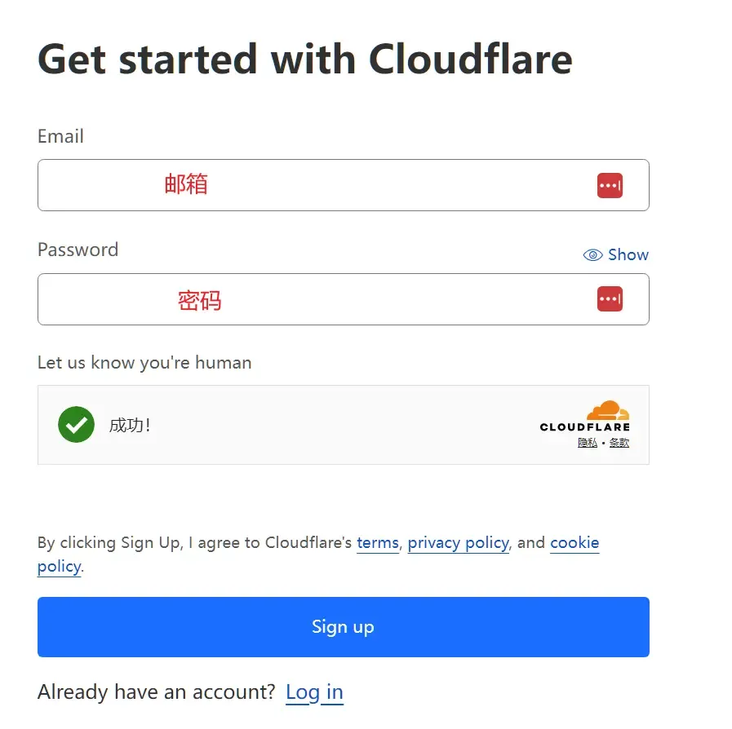Screen dimensions: 732x729
Task: Click the red autofill icon in Email field
Action: pos(610,185)
